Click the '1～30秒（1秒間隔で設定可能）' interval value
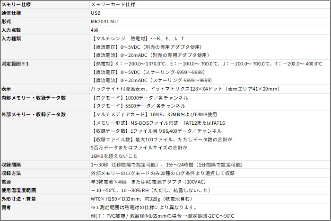 pos(167,165)
